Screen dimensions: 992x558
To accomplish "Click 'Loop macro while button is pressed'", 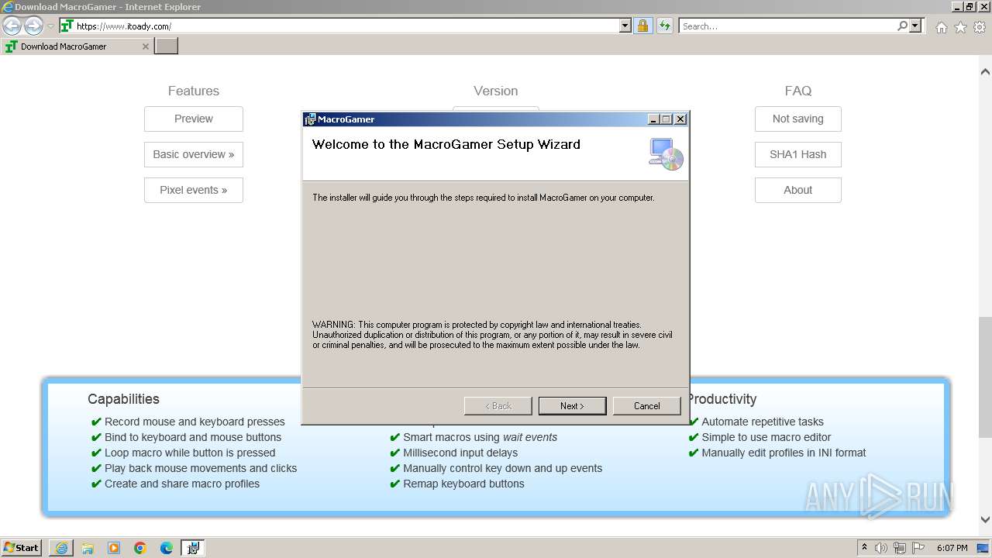I will [x=190, y=453].
